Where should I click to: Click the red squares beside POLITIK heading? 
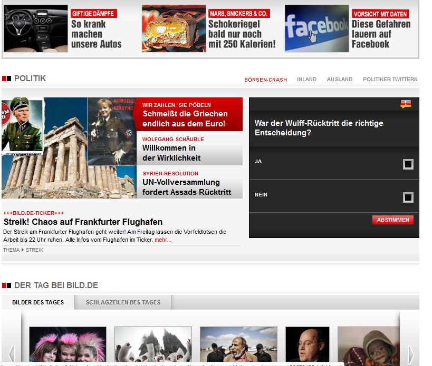coord(7,78)
